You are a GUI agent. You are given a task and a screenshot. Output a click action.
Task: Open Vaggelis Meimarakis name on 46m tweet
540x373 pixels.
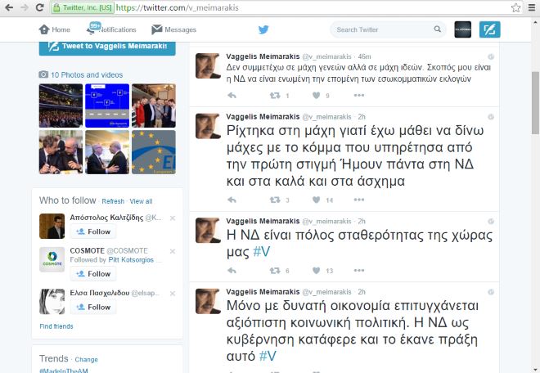(x=263, y=56)
